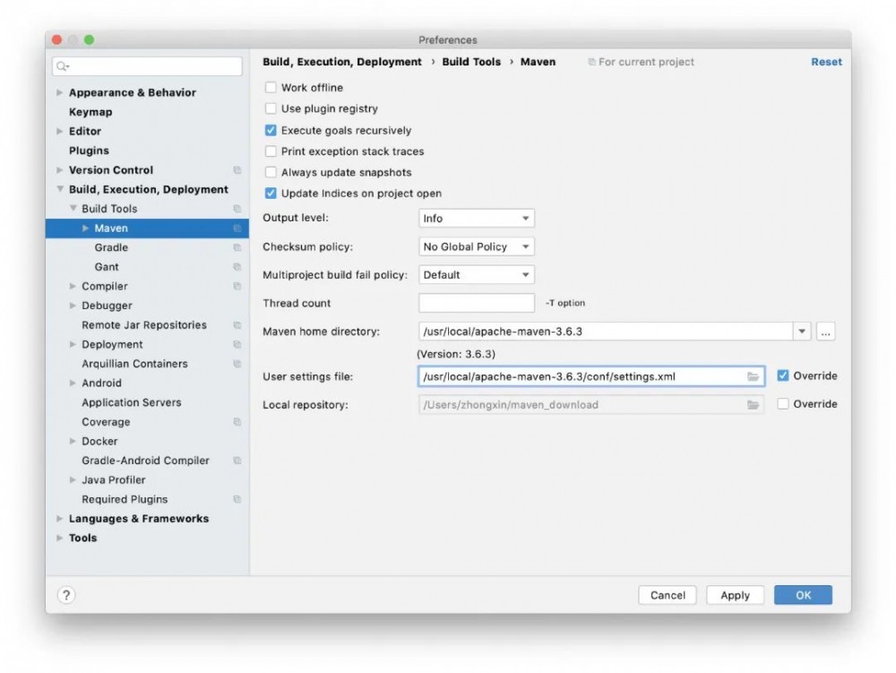The height and width of the screenshot is (673, 896).
Task: Open Maven home directory dropdown arrow
Action: [801, 332]
